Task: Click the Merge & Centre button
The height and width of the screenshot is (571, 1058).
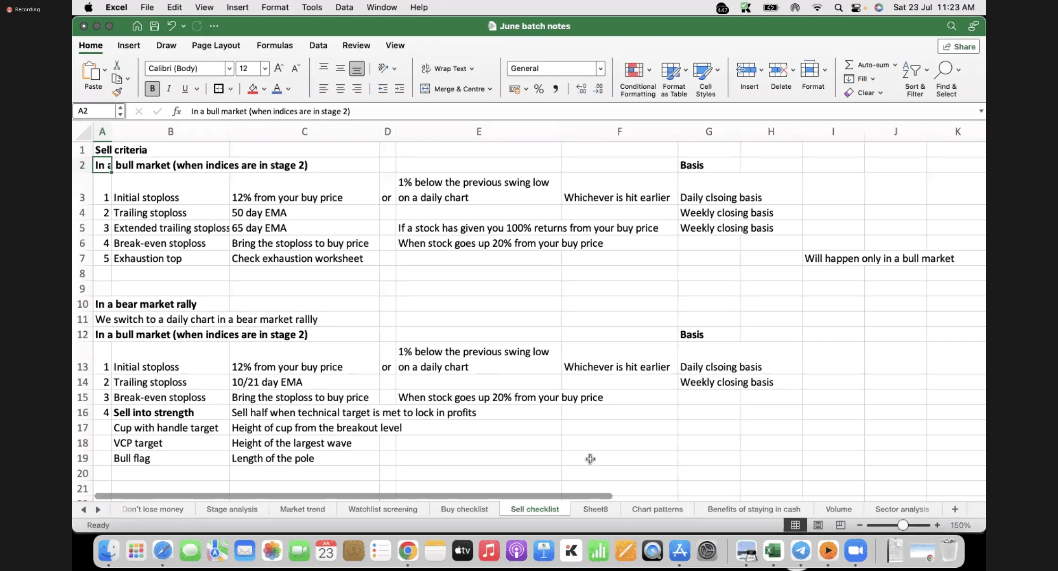Action: pyautogui.click(x=452, y=89)
